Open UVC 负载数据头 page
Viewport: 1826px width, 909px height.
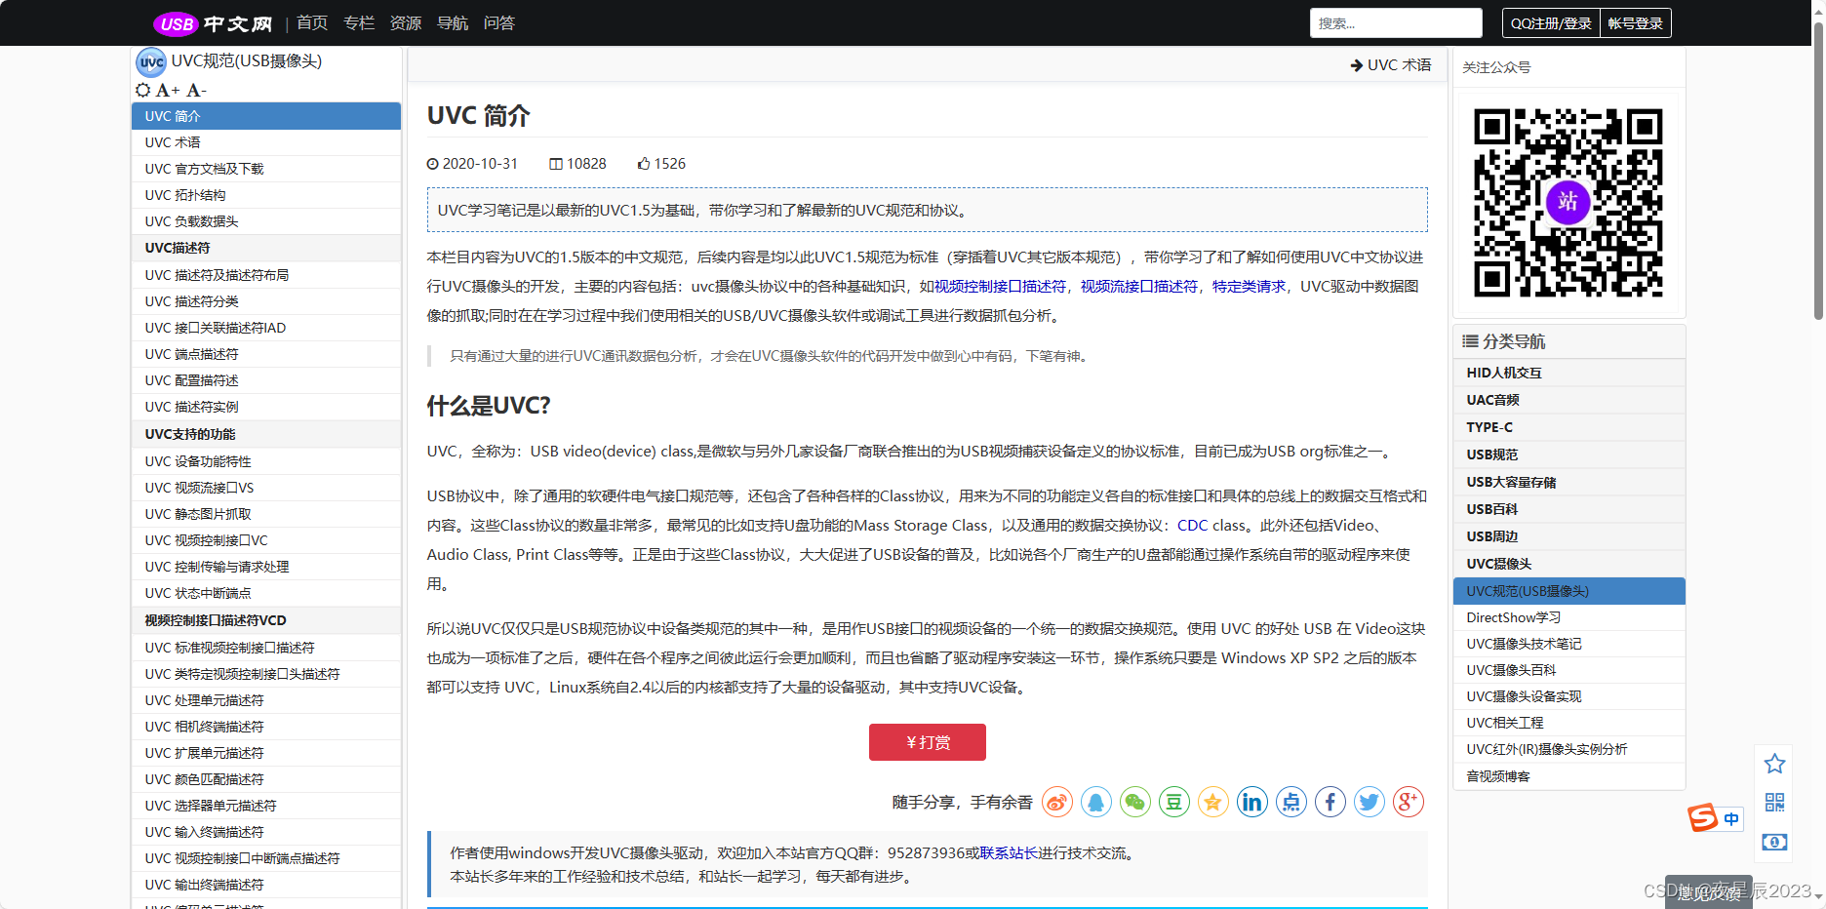coord(266,221)
